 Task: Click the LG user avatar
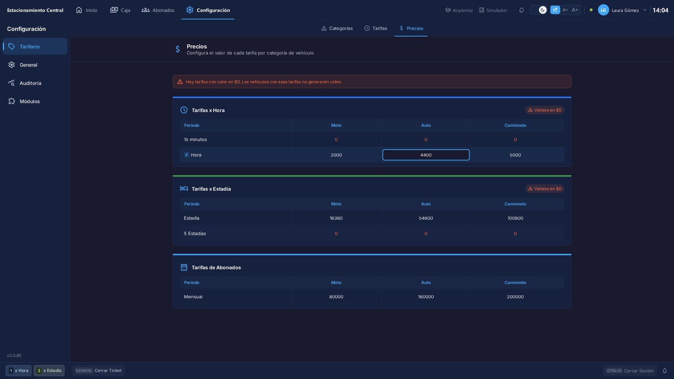point(603,10)
